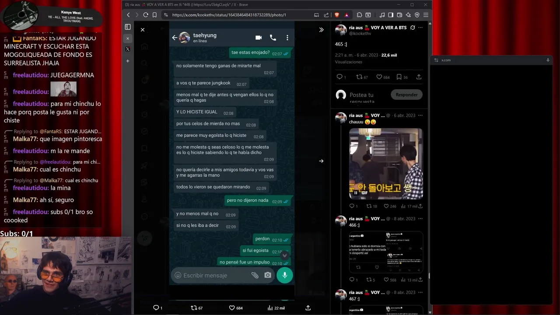Viewport: 560px width, 315px height.
Task: Go back with the Brave back arrow
Action: click(x=128, y=15)
